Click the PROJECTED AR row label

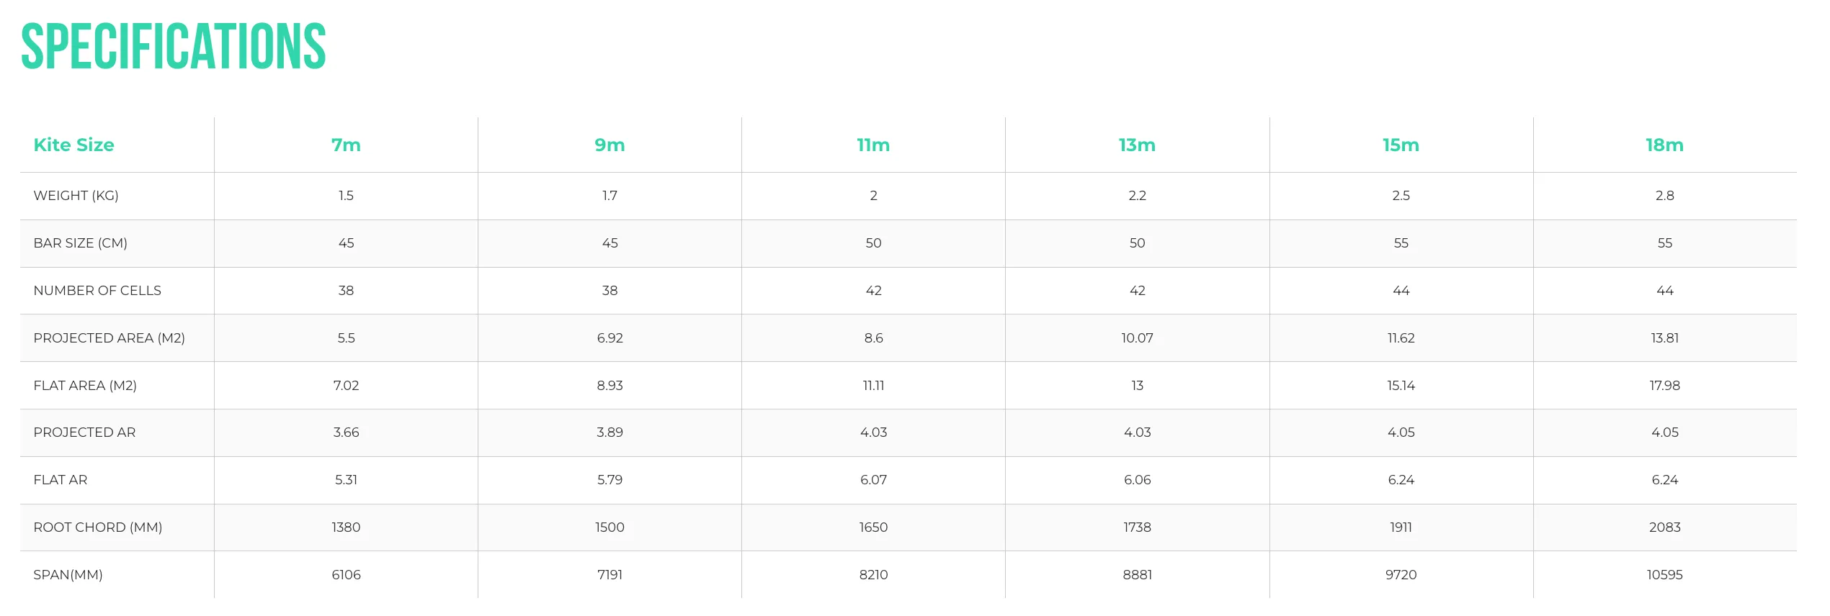pyautogui.click(x=84, y=432)
